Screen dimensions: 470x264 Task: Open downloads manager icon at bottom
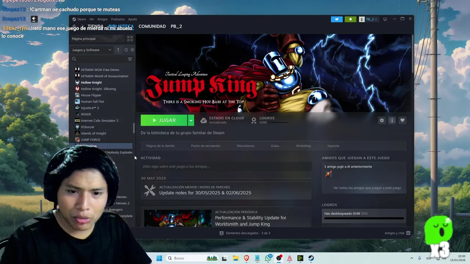[221, 233]
